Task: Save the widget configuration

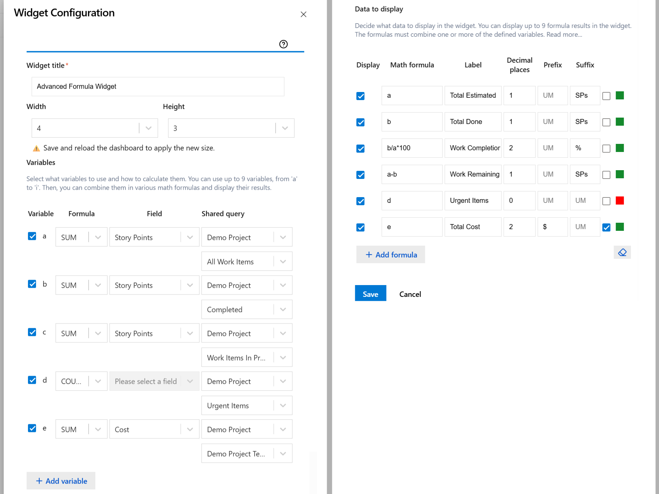Action: point(370,294)
